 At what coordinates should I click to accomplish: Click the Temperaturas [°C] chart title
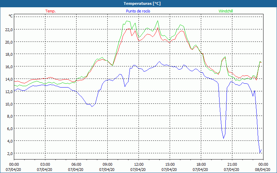(x=142, y=3)
